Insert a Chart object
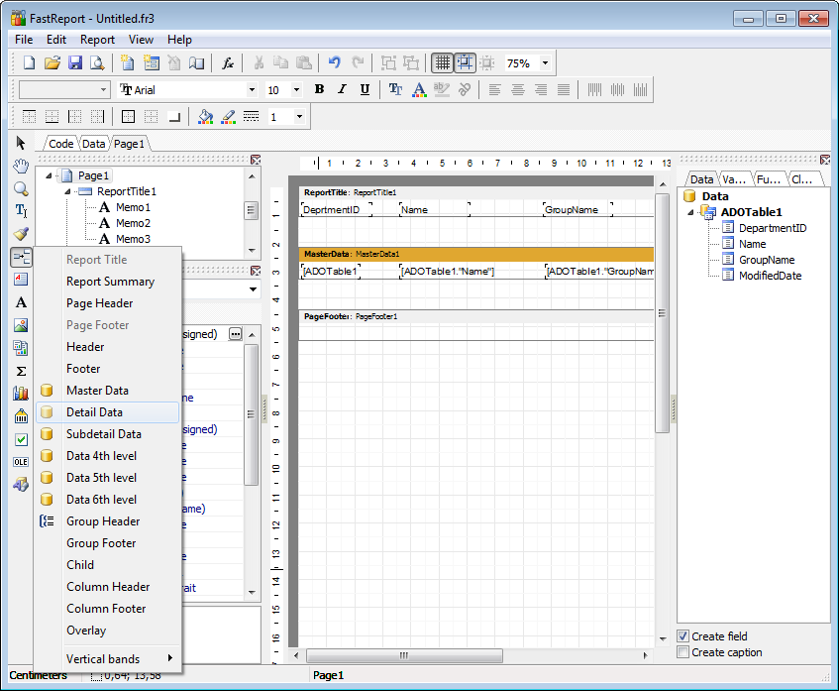Image resolution: width=839 pixels, height=691 pixels. [21, 394]
